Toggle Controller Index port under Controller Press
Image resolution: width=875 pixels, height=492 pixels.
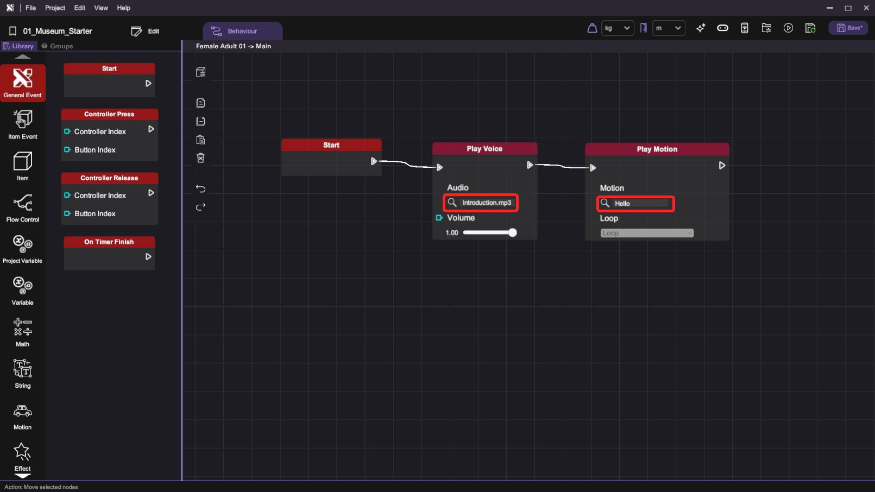[67, 131]
